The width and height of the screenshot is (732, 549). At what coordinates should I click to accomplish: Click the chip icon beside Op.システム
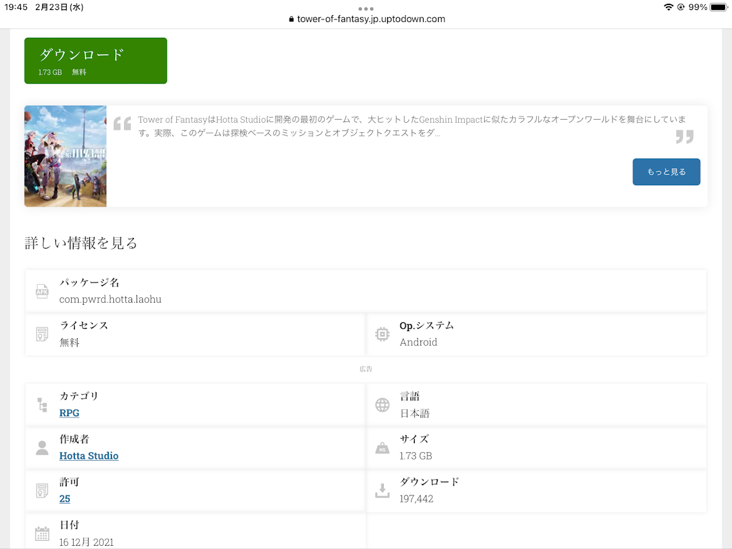click(x=382, y=334)
